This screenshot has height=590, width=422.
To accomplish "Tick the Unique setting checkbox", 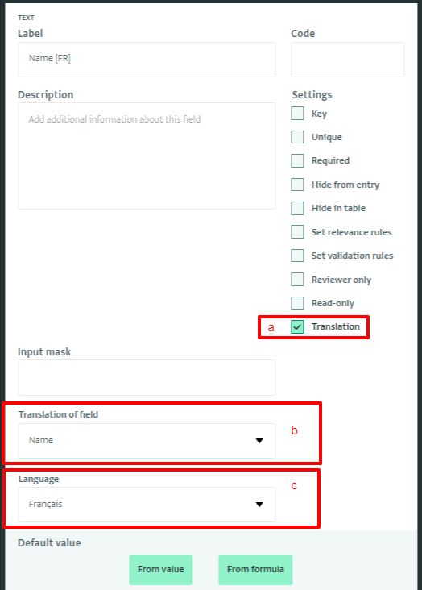I will click(x=297, y=137).
